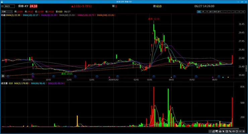Select the adjusted monthly (還月) timeframe
This screenshot has height=134, width=248.
point(219,12)
